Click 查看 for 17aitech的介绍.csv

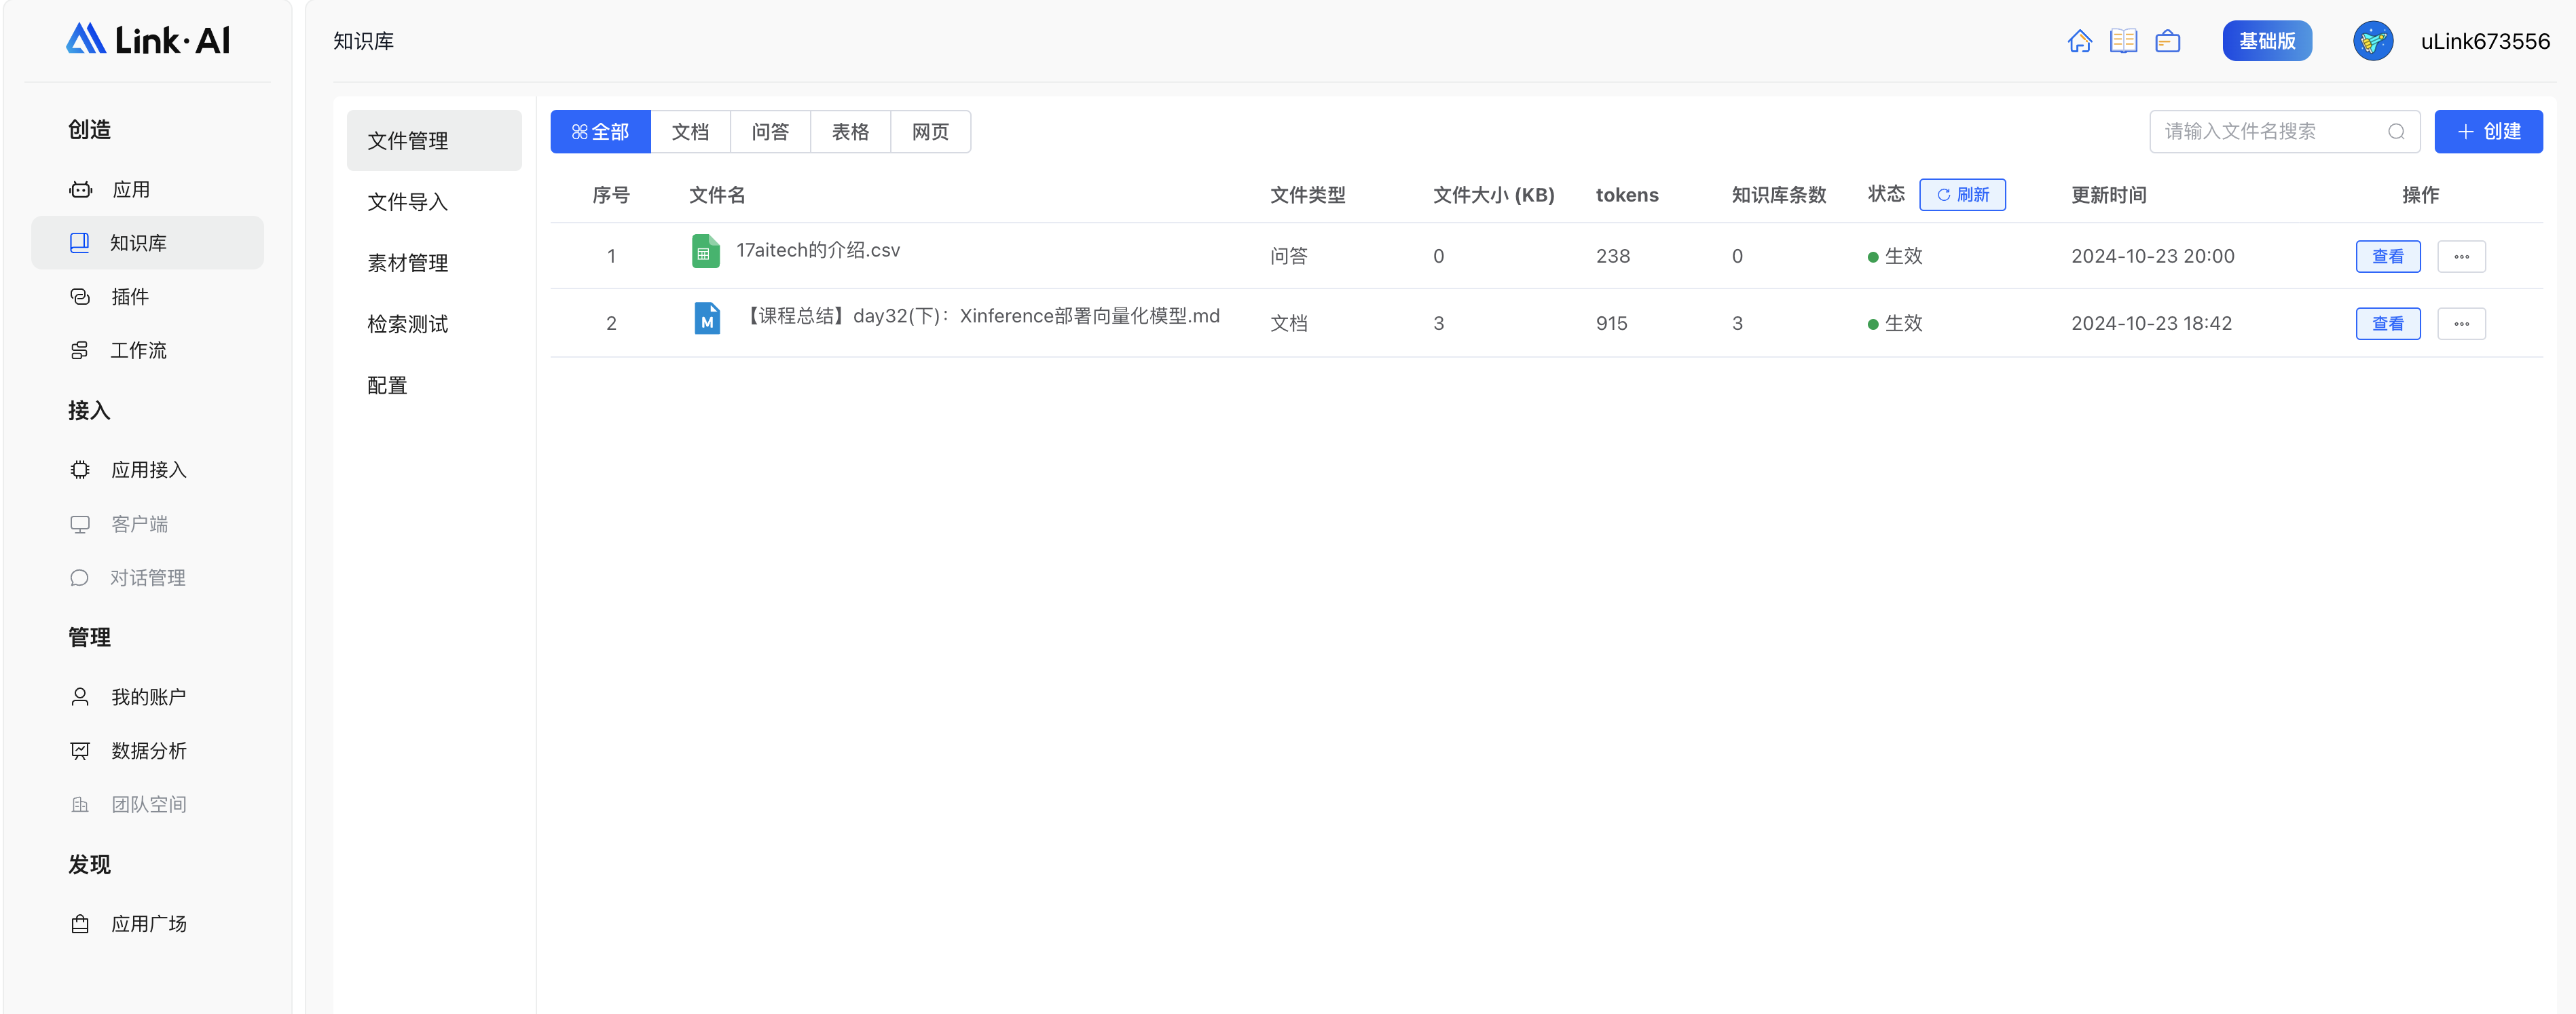2388,257
